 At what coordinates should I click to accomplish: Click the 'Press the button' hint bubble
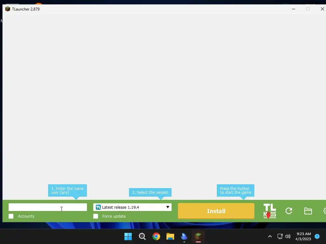(235, 191)
